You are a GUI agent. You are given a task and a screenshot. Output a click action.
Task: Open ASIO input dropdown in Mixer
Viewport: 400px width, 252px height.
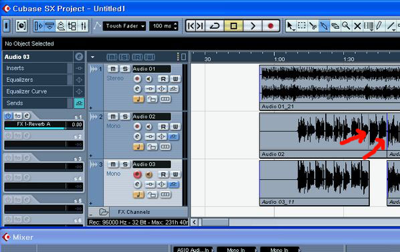(194, 249)
